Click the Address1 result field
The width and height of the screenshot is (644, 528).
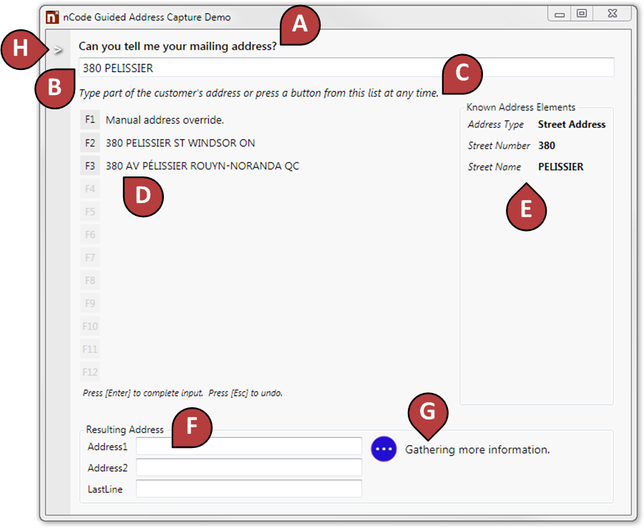click(249, 447)
